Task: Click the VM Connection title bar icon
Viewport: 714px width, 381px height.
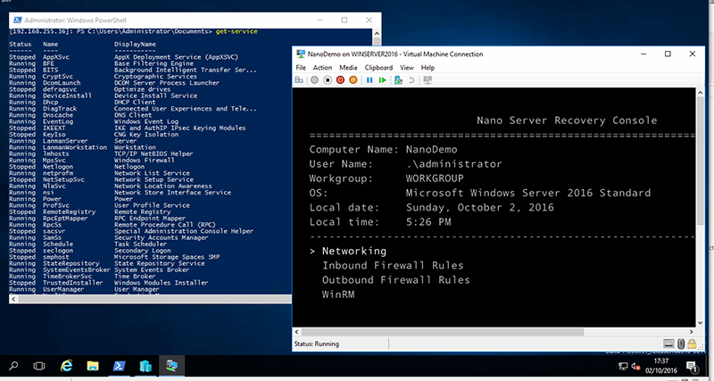Action: [x=301, y=54]
